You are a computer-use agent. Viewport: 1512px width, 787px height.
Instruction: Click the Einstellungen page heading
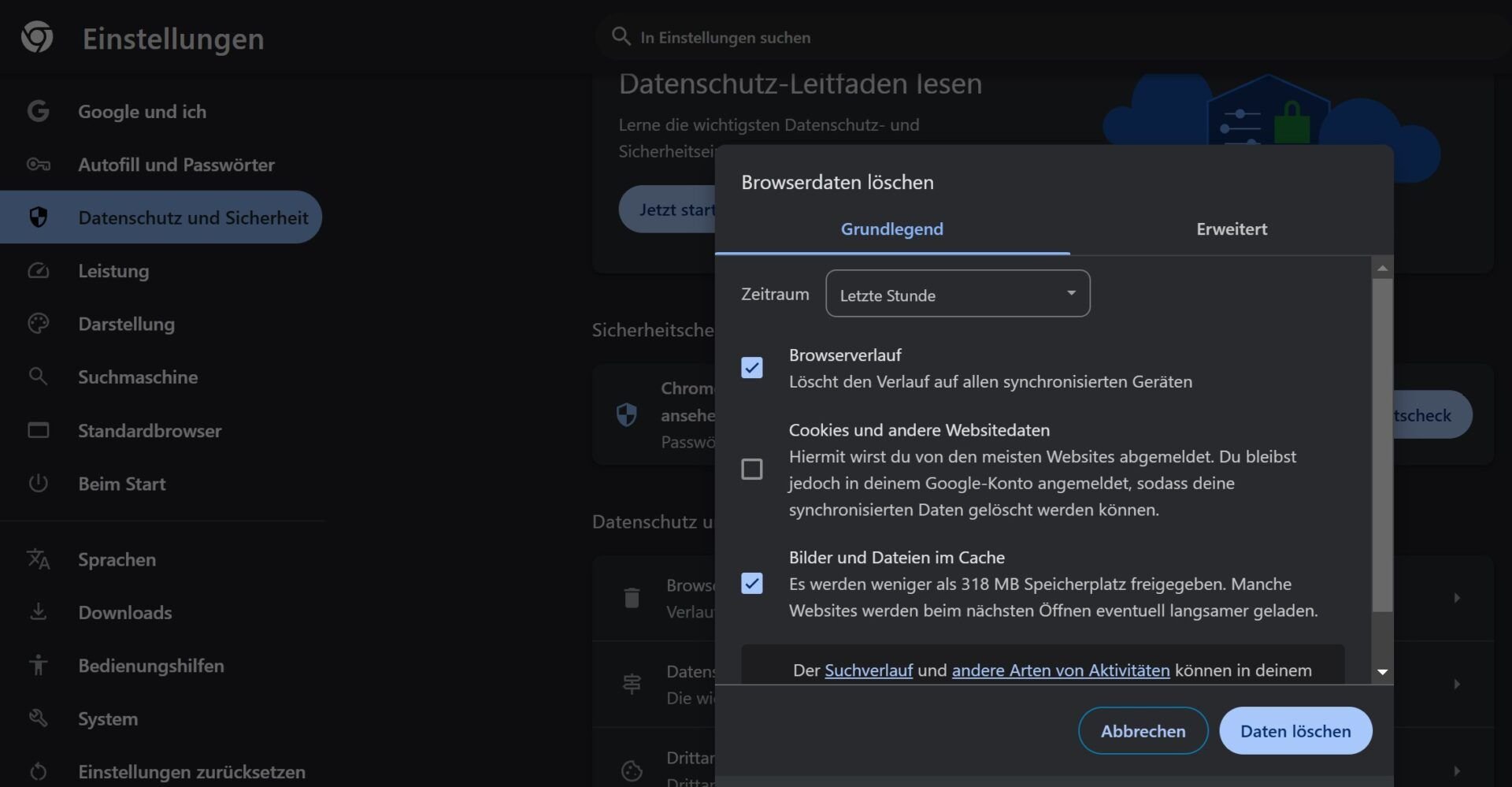coord(173,39)
